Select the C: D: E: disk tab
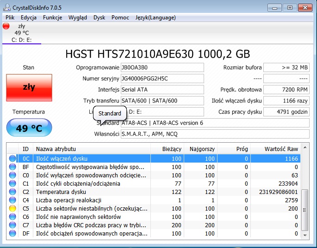 [x=22, y=33]
